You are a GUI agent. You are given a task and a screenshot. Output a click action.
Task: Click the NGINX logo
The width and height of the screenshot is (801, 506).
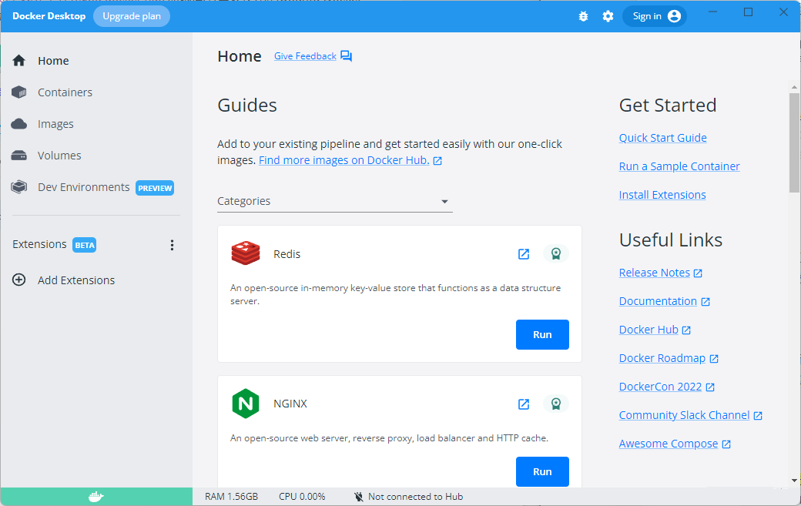(246, 404)
